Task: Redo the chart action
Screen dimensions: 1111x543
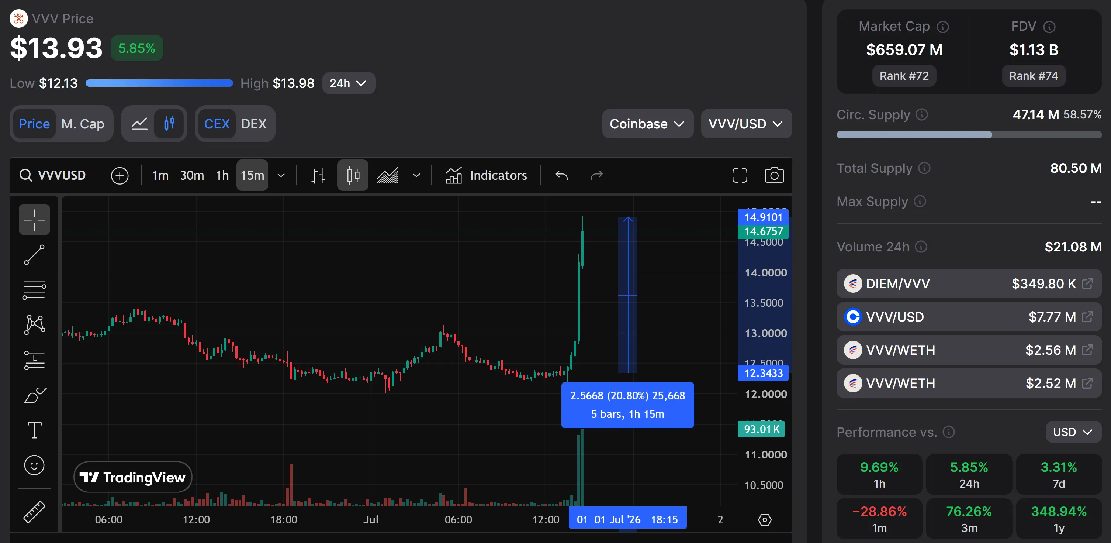Action: (596, 175)
